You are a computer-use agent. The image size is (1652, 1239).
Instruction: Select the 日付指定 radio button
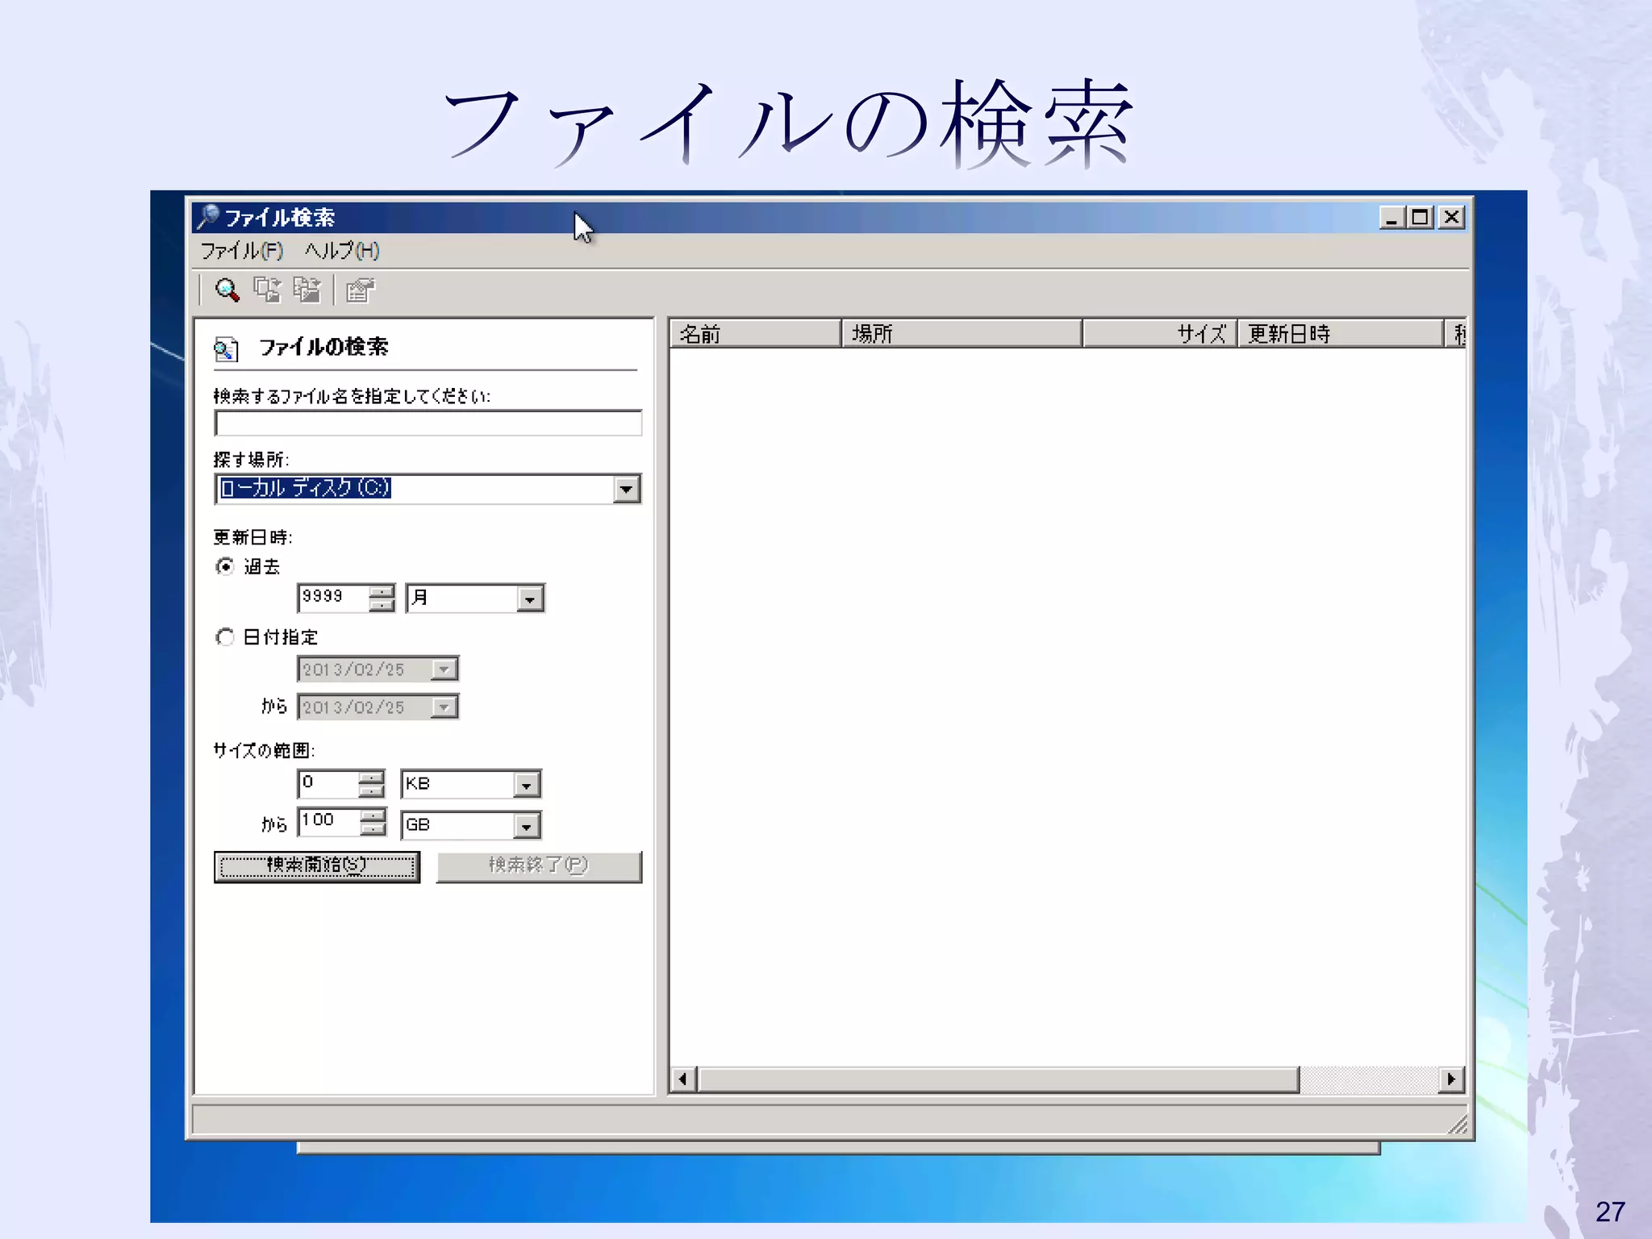pyautogui.click(x=226, y=637)
